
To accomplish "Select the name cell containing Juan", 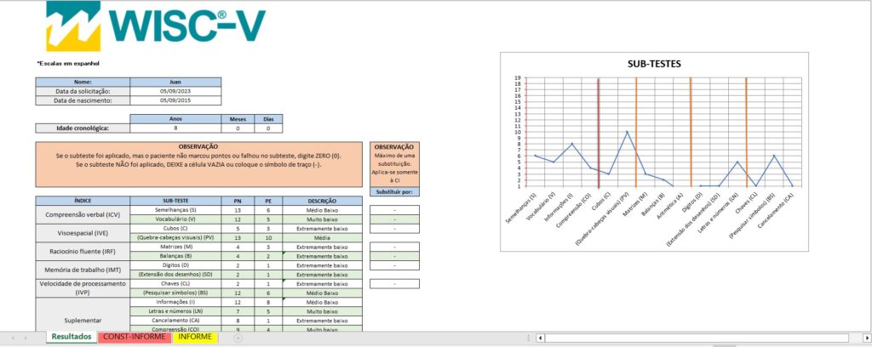I will [175, 82].
